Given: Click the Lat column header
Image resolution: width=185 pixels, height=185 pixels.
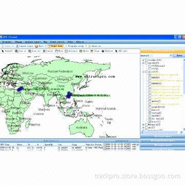Looking at the screenshot, I should (60, 144).
